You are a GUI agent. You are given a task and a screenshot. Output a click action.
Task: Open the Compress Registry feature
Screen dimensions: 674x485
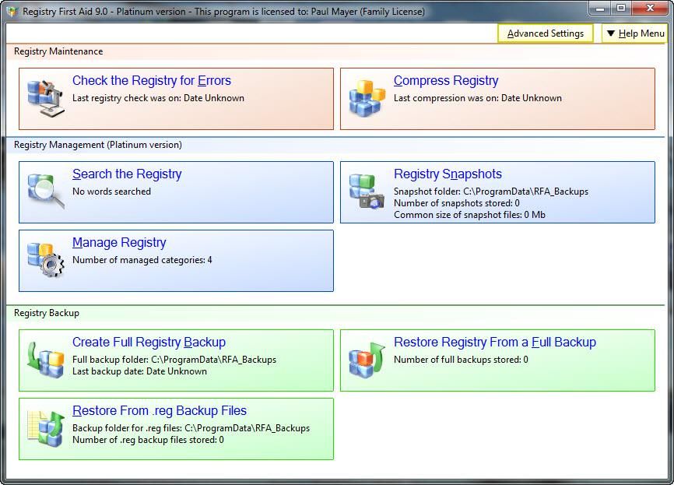click(x=445, y=80)
